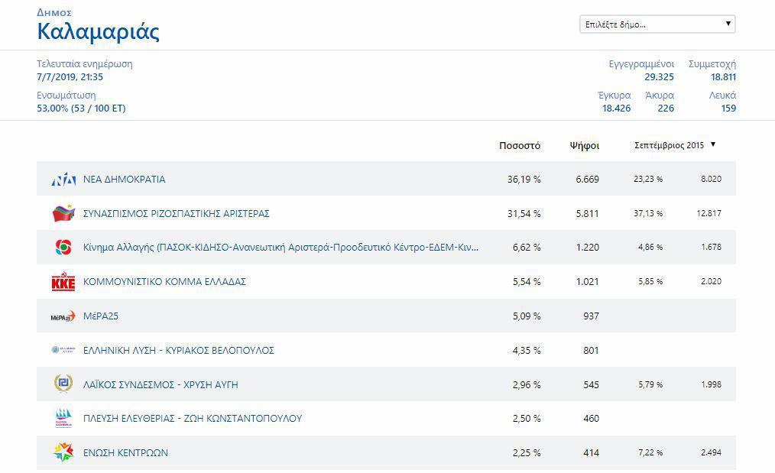Click the ΜέΡΑ25 party logo
Screen dimensions: 775x473
tap(63, 316)
